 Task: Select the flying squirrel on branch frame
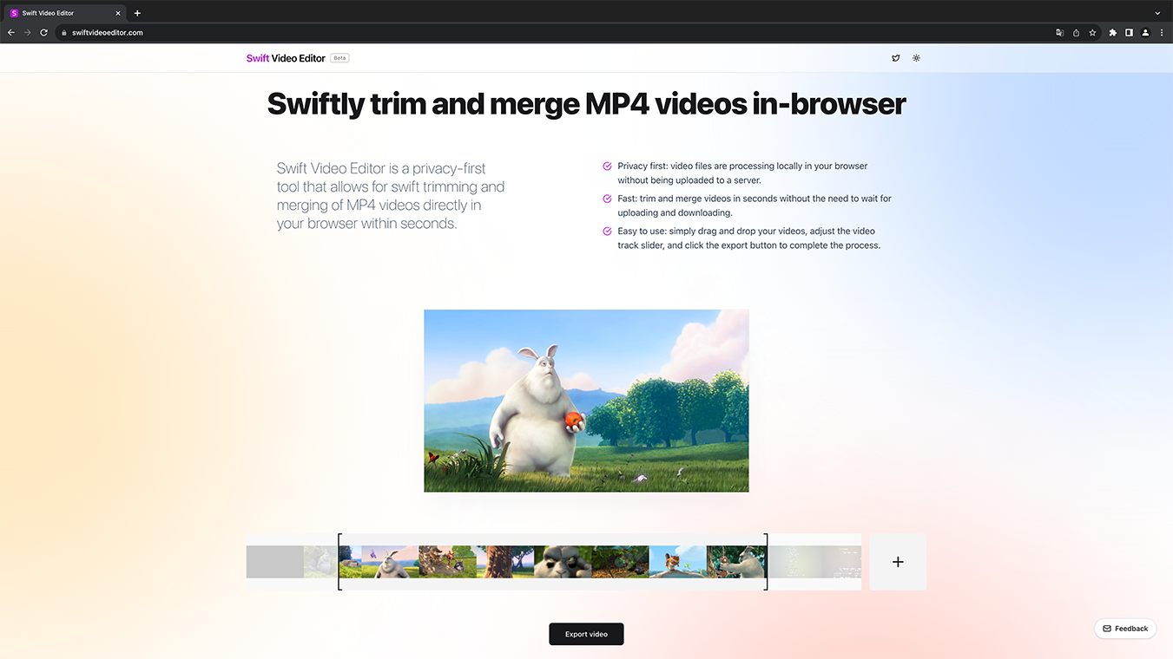point(678,562)
